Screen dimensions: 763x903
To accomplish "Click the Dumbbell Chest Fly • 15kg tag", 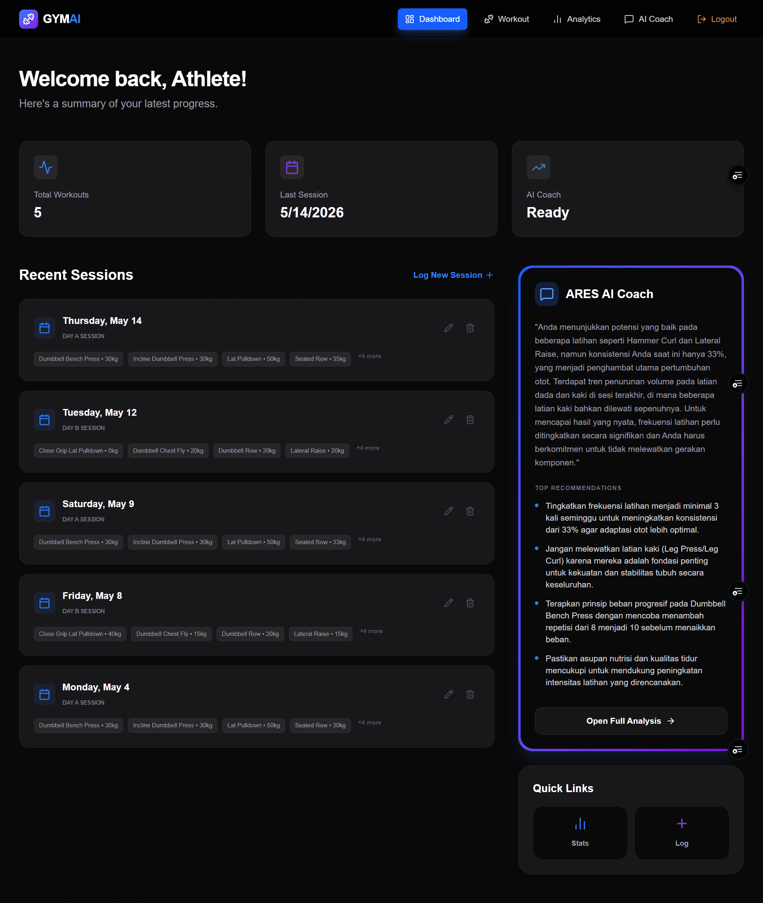I will [171, 634].
